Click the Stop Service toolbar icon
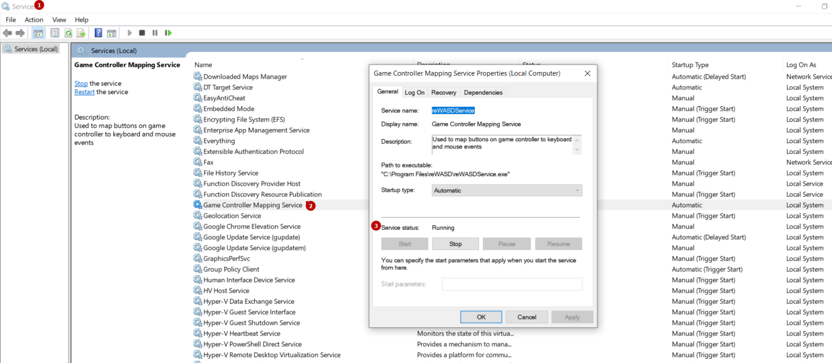The width and height of the screenshot is (832, 363). pyautogui.click(x=142, y=33)
